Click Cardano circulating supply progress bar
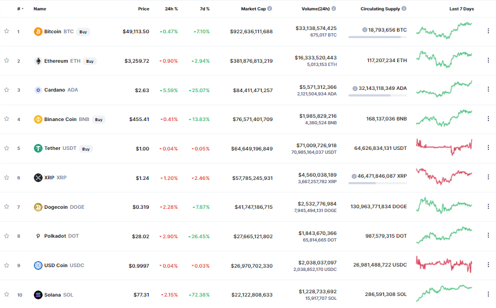Screen dimensions: 496x308 377,95
